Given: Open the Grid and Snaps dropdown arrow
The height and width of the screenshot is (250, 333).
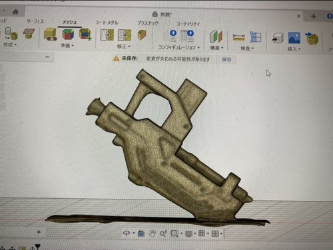Looking at the screenshot, I should click(x=208, y=233).
